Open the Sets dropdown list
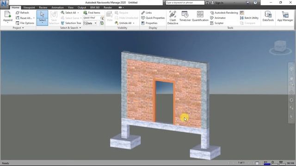The height and width of the screenshot is (166, 296). click(x=96, y=23)
